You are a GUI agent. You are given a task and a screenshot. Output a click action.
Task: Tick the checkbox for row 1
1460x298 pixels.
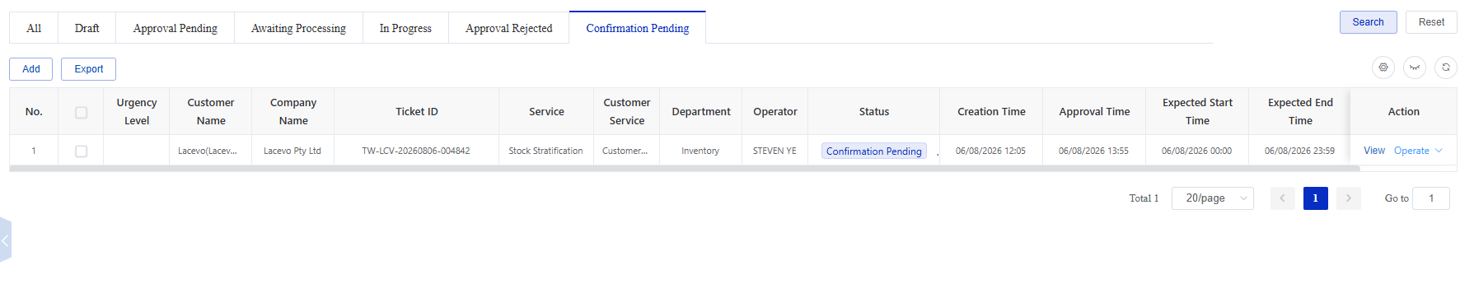coord(81,151)
